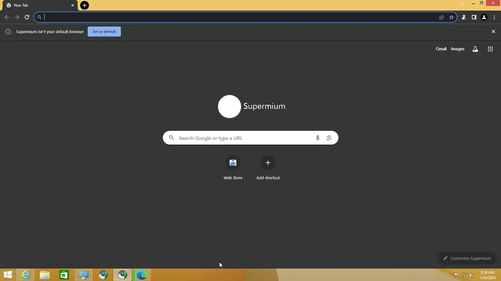Click the Set as default button
501x281 pixels.
[104, 32]
